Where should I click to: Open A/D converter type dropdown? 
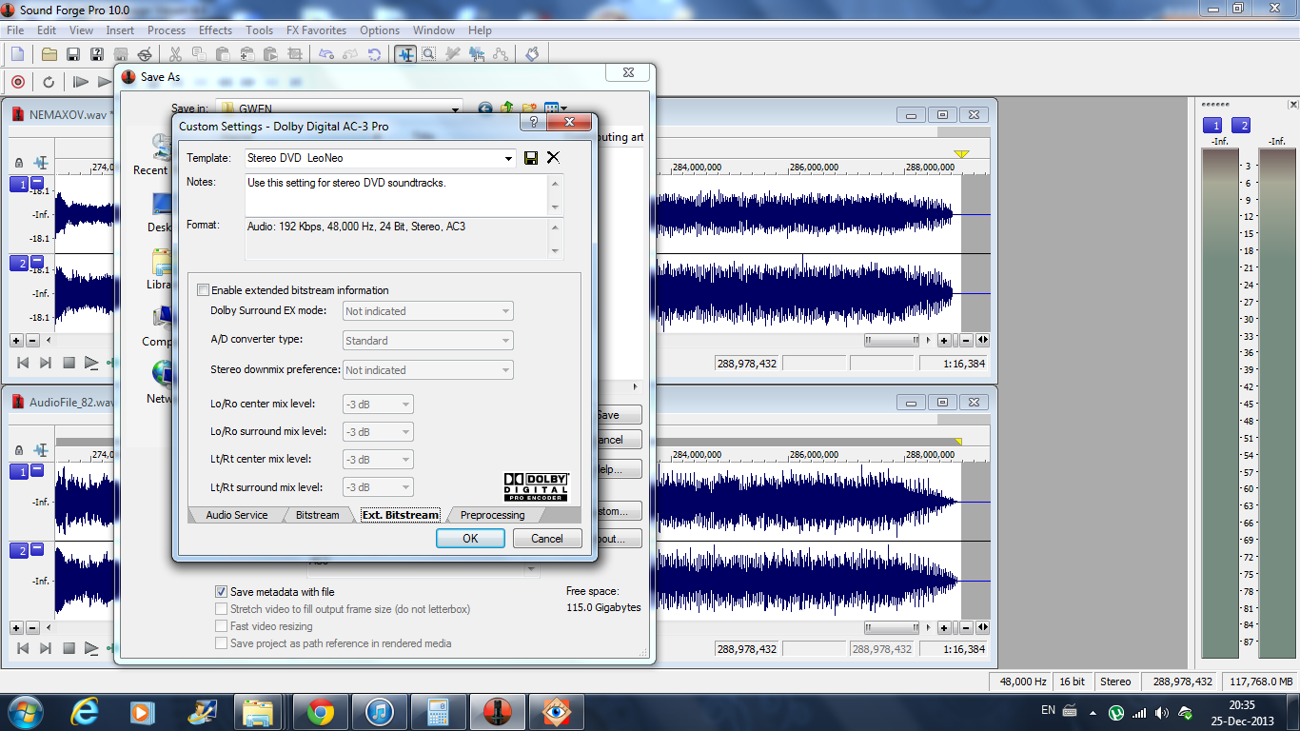(428, 341)
